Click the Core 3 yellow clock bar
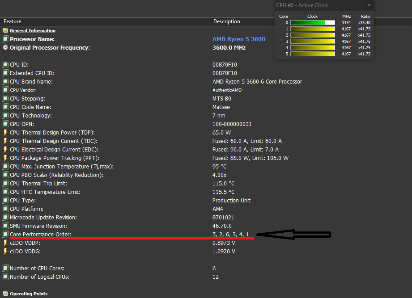 (x=312, y=41)
